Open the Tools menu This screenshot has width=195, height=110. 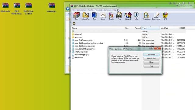tap(90, 10)
